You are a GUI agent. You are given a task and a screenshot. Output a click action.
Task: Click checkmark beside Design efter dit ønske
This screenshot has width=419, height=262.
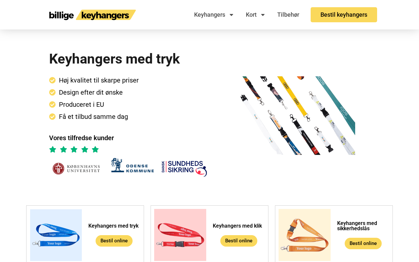52,92
